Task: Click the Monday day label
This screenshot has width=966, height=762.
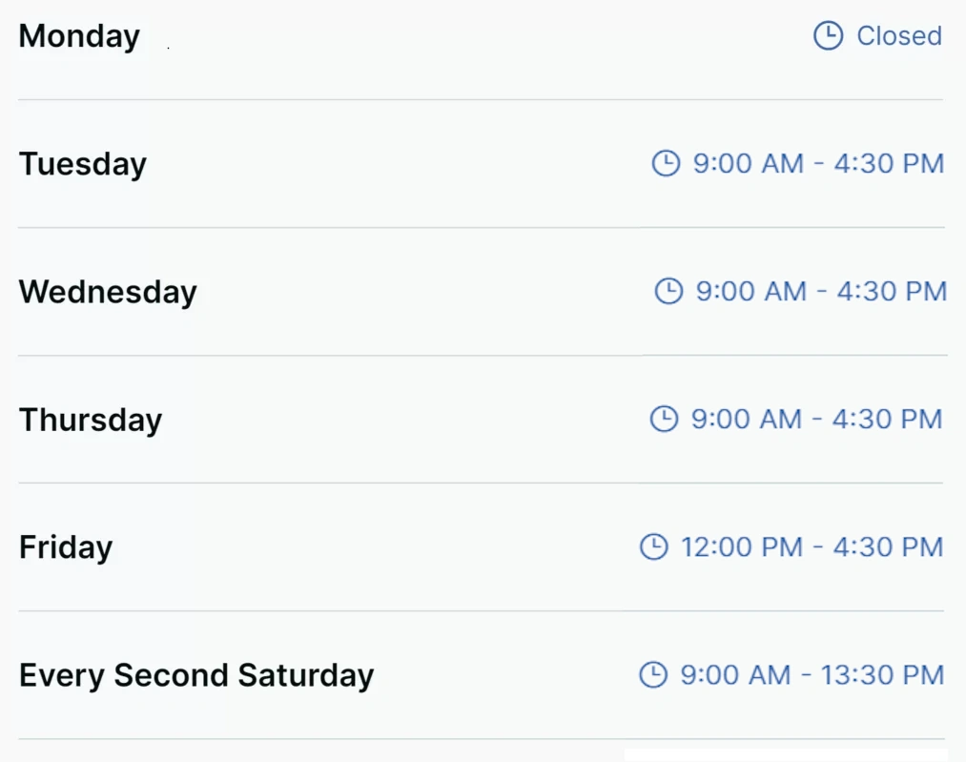Action: pos(78,36)
